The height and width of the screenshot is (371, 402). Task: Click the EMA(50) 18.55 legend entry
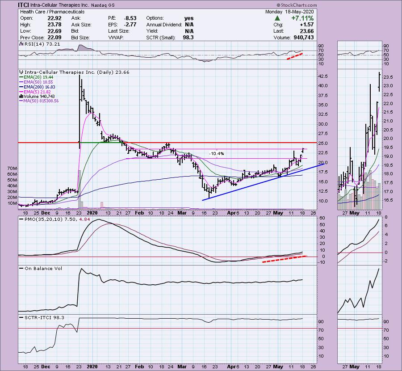pyautogui.click(x=36, y=82)
